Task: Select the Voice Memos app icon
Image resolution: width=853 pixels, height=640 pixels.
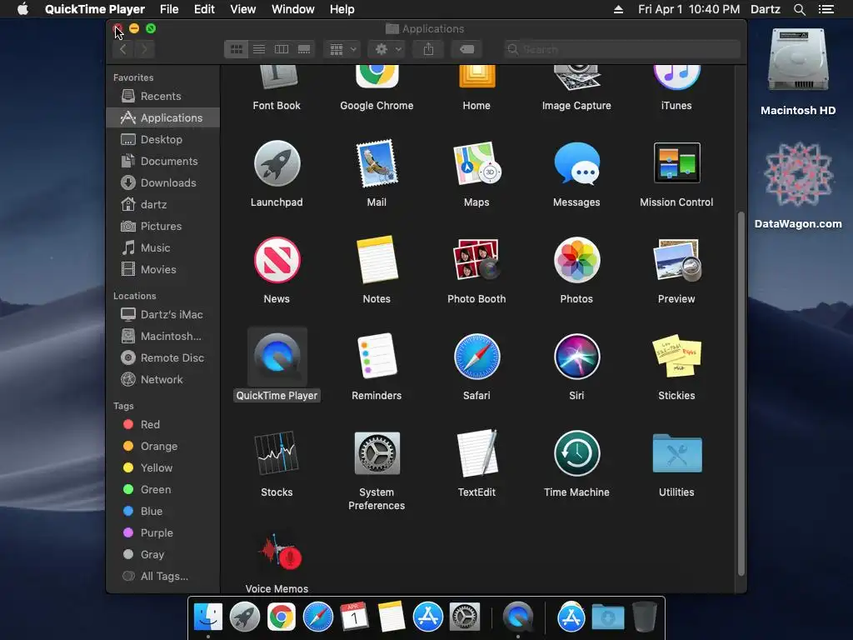Action: [280, 552]
